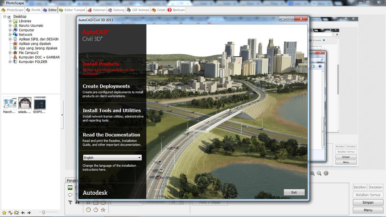Open the Editor Tumpak batch tab
This screenshot has height=217, width=386.
pyautogui.click(x=72, y=10)
